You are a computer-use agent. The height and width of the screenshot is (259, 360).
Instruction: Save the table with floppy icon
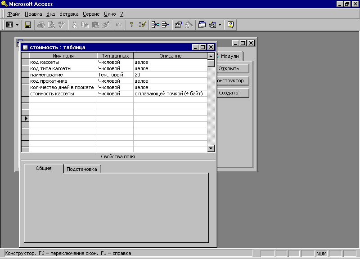point(28,25)
